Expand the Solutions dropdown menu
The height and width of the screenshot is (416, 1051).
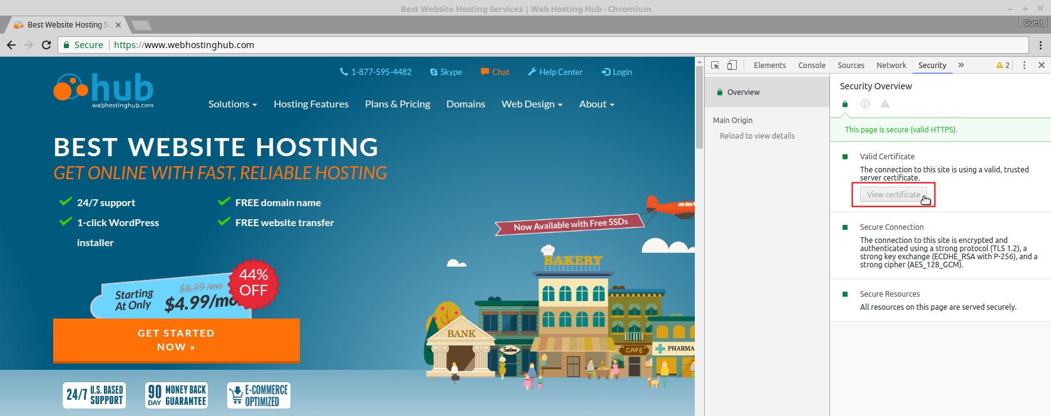point(232,104)
